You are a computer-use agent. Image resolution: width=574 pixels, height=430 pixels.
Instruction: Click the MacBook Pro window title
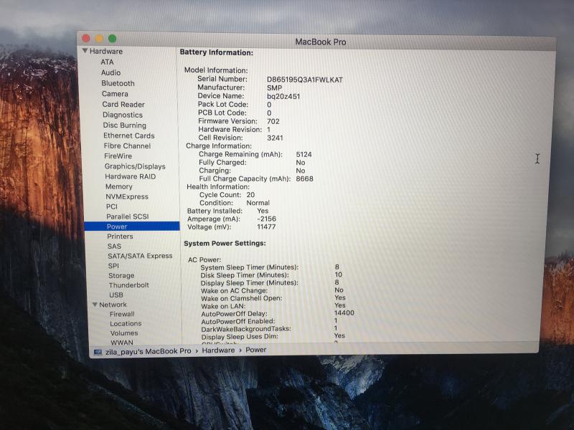point(321,42)
